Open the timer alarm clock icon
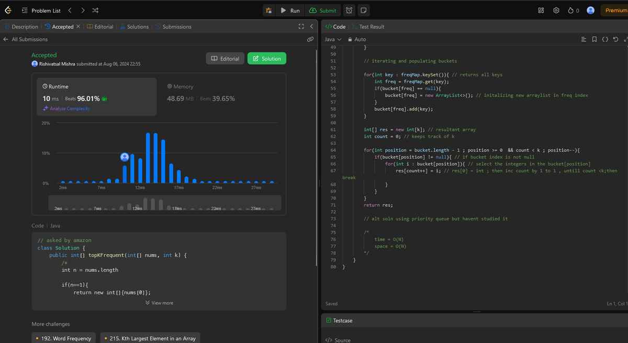The height and width of the screenshot is (343, 628). 349,10
